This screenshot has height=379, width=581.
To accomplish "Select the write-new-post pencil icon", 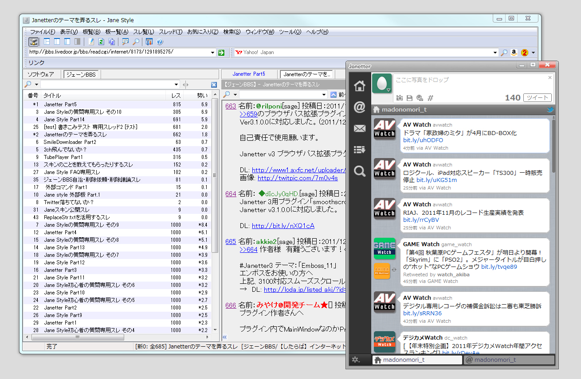I will tap(92, 42).
